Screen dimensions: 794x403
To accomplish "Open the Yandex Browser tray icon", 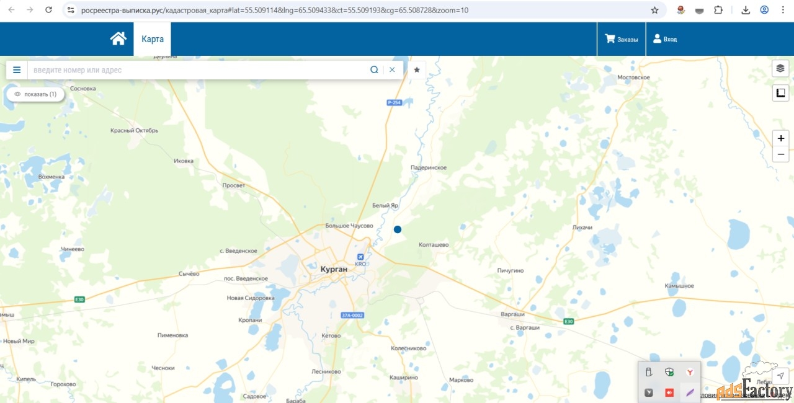I will (x=690, y=373).
